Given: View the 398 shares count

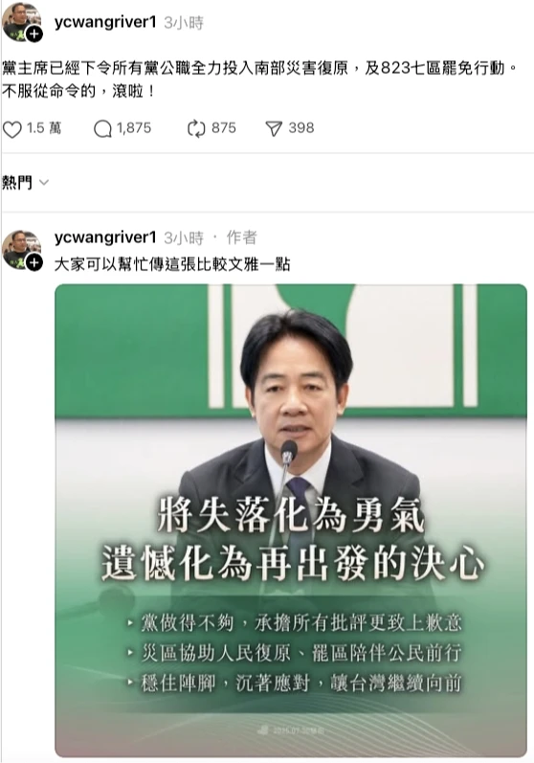Looking at the screenshot, I should tap(301, 128).
